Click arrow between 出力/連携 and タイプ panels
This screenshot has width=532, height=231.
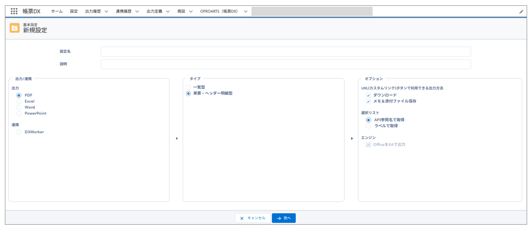(x=177, y=139)
